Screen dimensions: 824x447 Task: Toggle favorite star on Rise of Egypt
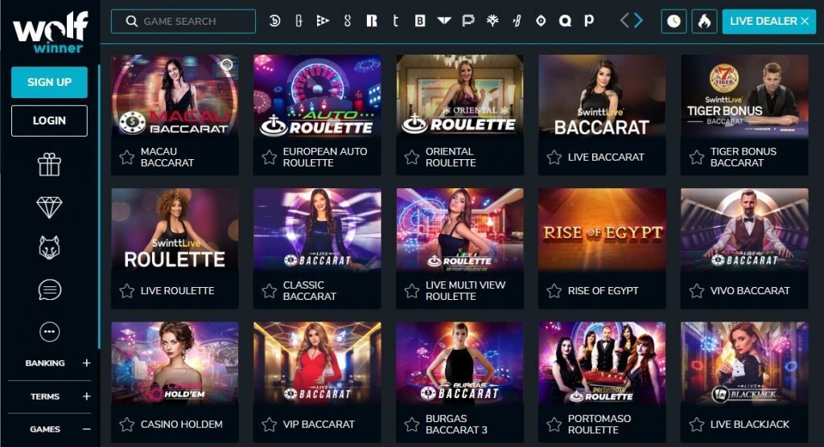[554, 290]
